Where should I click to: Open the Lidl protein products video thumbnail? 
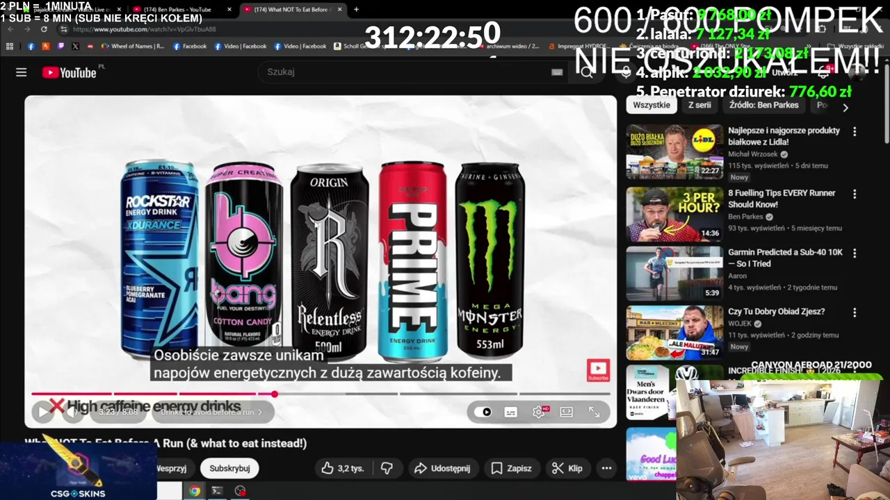tap(674, 151)
